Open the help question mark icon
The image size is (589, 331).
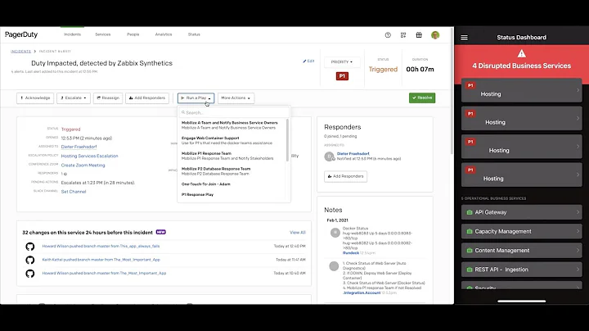point(388,35)
